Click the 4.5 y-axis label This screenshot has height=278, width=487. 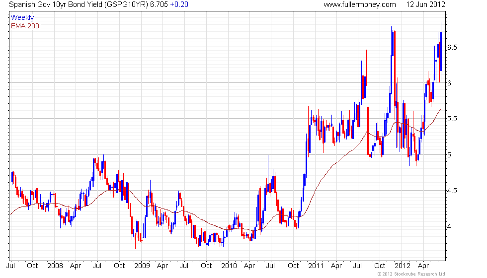coord(452,191)
